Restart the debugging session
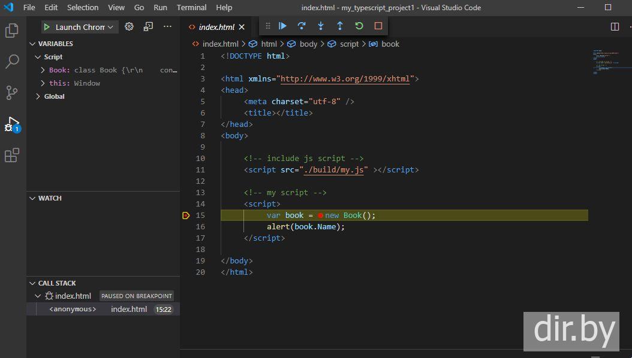This screenshot has width=632, height=358. point(359,26)
